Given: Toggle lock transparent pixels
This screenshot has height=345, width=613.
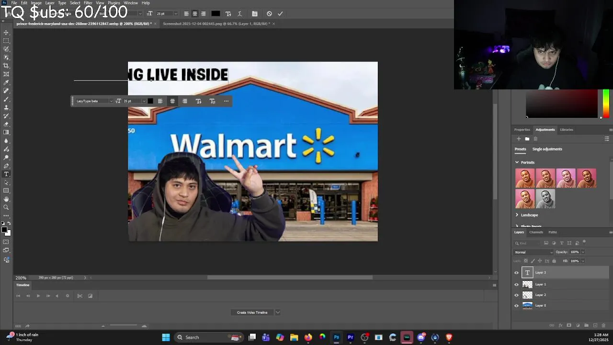Looking at the screenshot, I should tap(525, 261).
